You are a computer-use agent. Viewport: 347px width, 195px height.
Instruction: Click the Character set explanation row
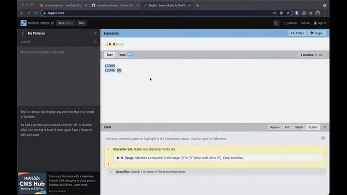[215, 149]
